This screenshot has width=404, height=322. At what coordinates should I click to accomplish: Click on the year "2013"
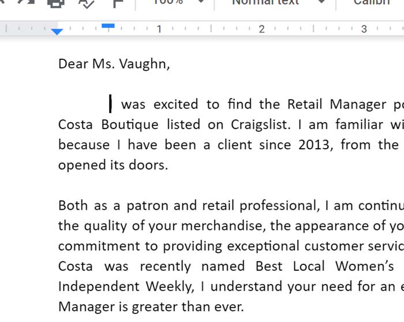(314, 145)
